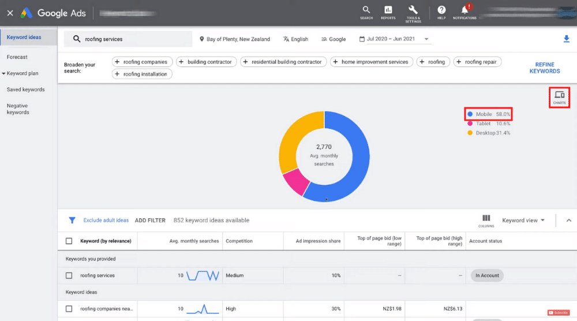Open Saved keywords in the sidebar
The height and width of the screenshot is (321, 577).
tap(26, 89)
